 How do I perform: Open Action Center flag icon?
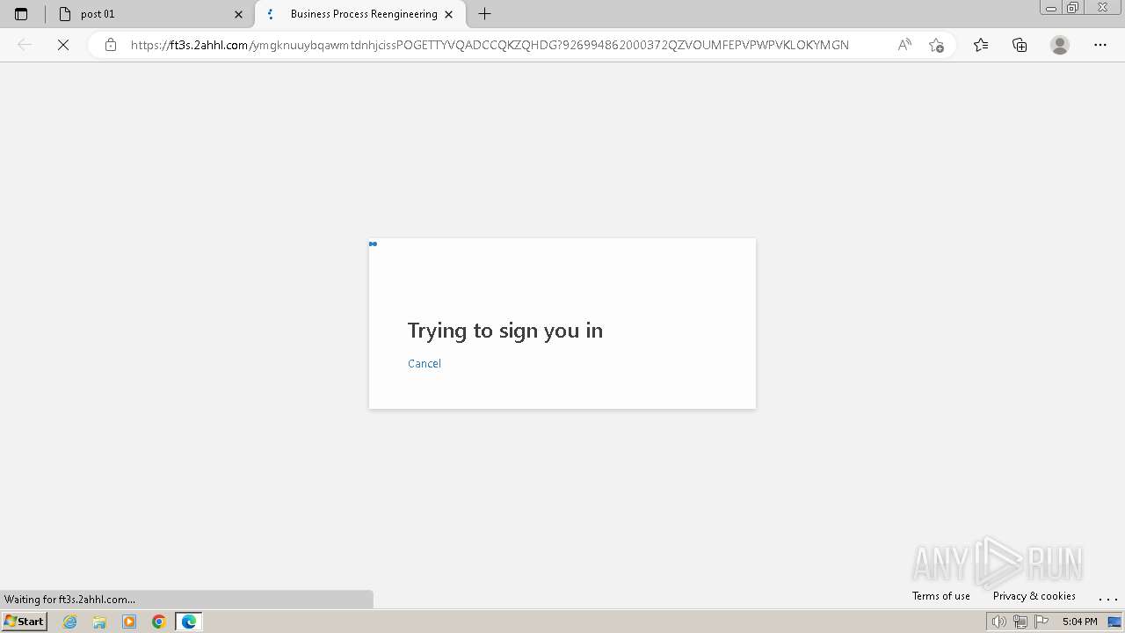tap(1042, 622)
